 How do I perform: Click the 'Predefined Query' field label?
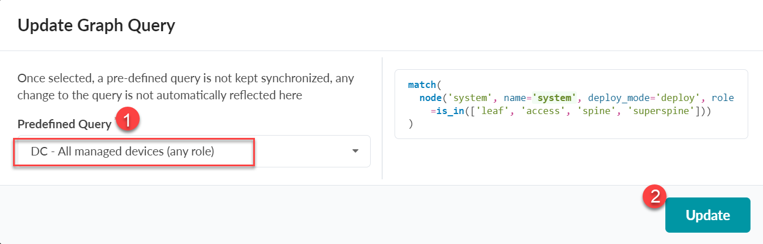pos(64,124)
